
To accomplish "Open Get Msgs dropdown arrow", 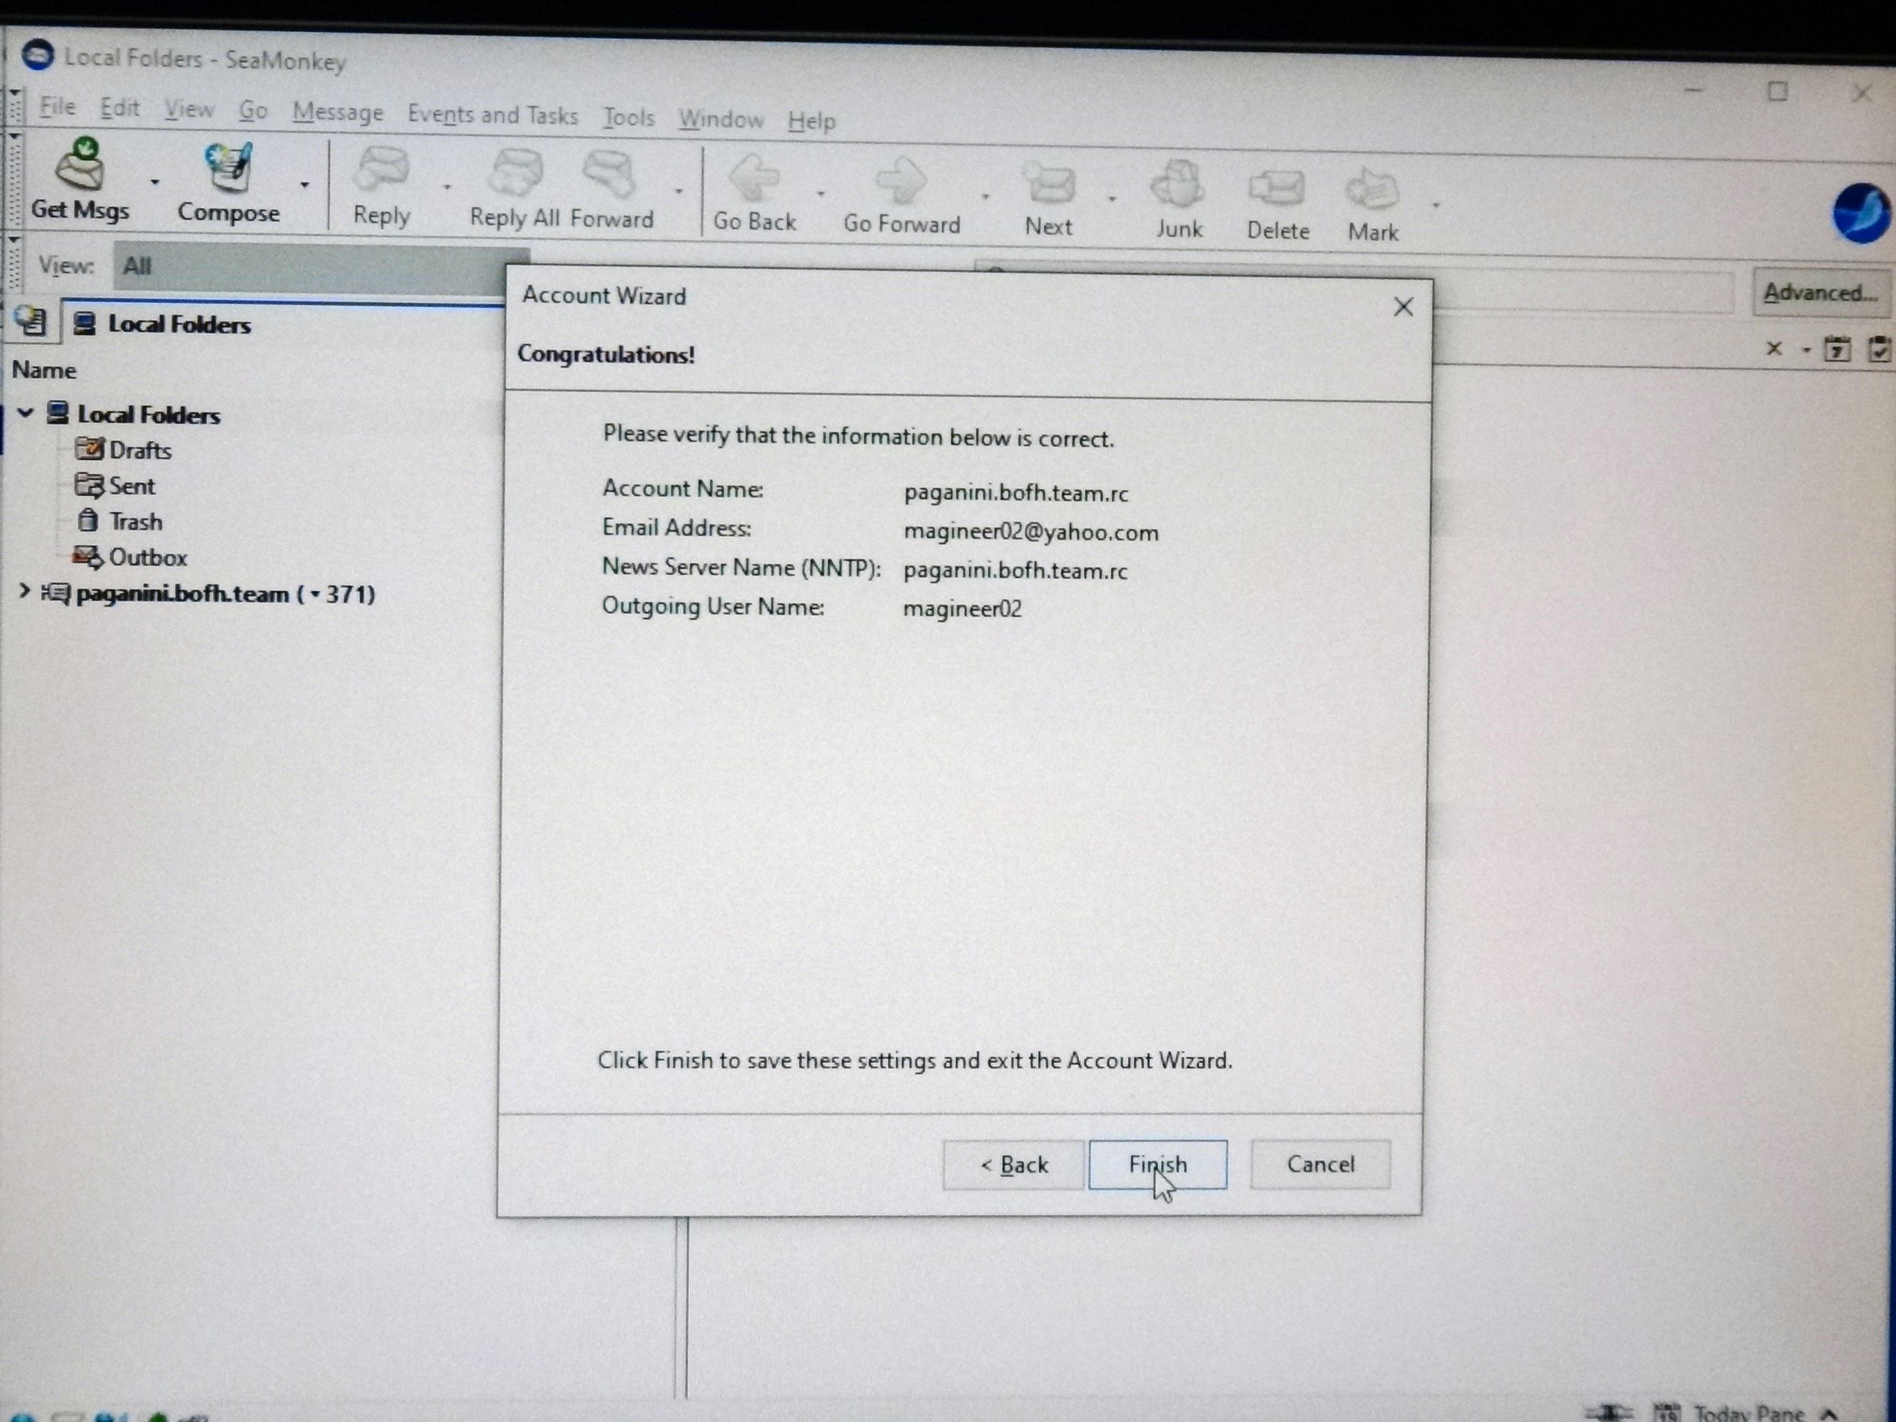I will (154, 181).
